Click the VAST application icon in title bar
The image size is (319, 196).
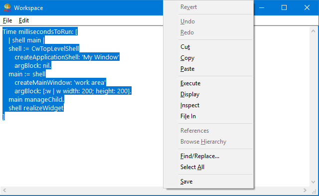7,8
